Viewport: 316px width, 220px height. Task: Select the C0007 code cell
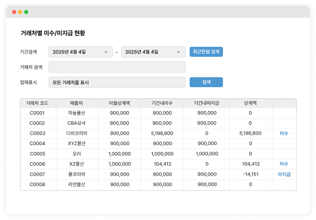(37, 174)
